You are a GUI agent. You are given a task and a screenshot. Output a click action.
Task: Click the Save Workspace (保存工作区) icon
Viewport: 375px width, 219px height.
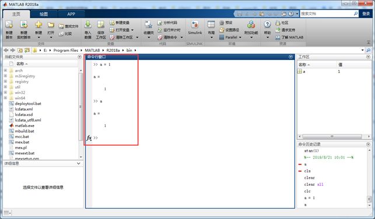click(101, 24)
